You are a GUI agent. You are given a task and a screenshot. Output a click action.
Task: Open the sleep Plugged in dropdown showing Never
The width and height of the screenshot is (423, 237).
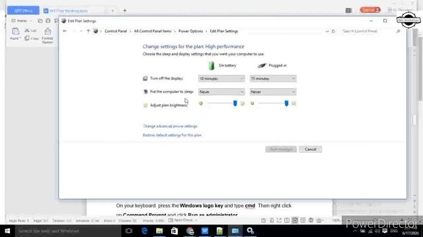pyautogui.click(x=273, y=92)
